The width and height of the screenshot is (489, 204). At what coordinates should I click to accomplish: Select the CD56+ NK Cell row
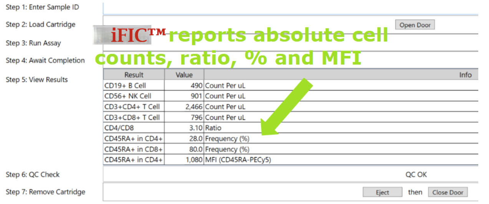point(291,96)
